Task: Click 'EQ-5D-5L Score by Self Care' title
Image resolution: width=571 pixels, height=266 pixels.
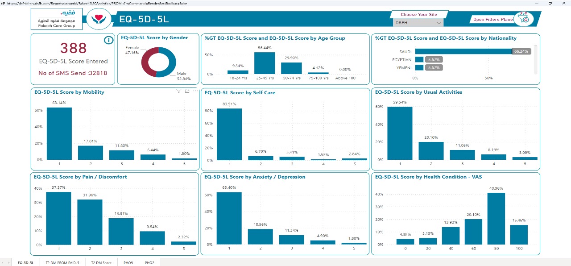Action: click(240, 92)
